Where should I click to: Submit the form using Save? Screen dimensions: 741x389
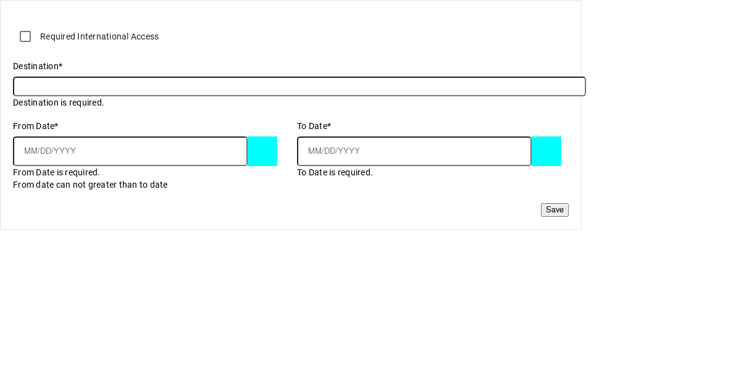pos(555,210)
